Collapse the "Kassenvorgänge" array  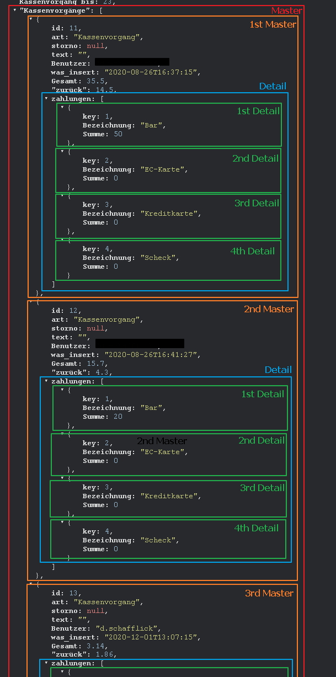click(15, 10)
